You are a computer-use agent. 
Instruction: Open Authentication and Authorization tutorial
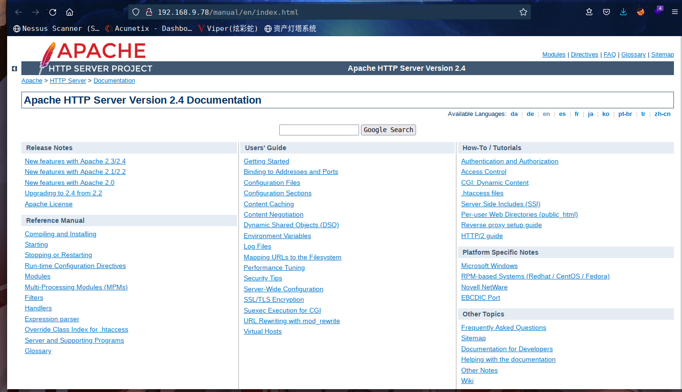510,161
